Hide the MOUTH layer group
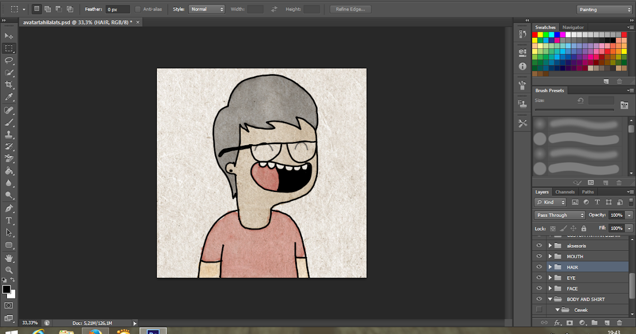Image resolution: width=636 pixels, height=334 pixels. coord(539,256)
